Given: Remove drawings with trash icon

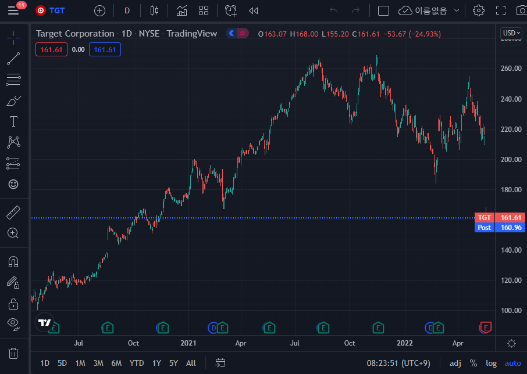Looking at the screenshot, I should 13,354.
